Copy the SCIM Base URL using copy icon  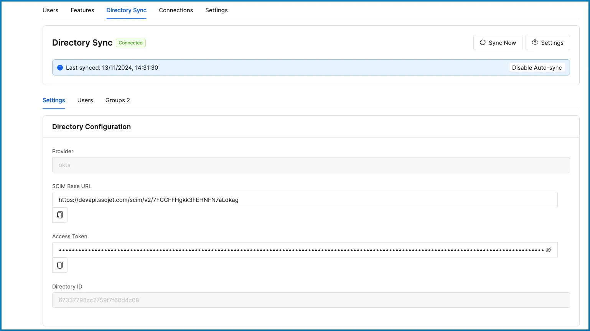(59, 215)
